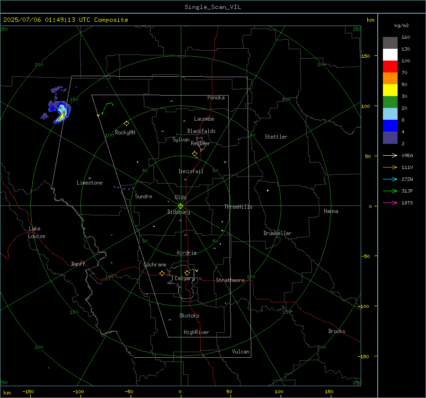
Task: Click the Cochrane town label
Action: (155, 265)
